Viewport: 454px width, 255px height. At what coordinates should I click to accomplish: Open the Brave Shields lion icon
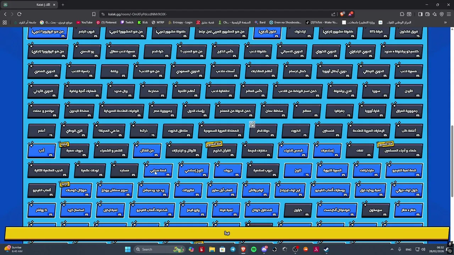[342, 14]
